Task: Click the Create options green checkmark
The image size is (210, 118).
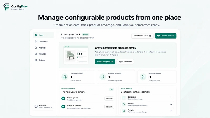Action: click(x=63, y=99)
